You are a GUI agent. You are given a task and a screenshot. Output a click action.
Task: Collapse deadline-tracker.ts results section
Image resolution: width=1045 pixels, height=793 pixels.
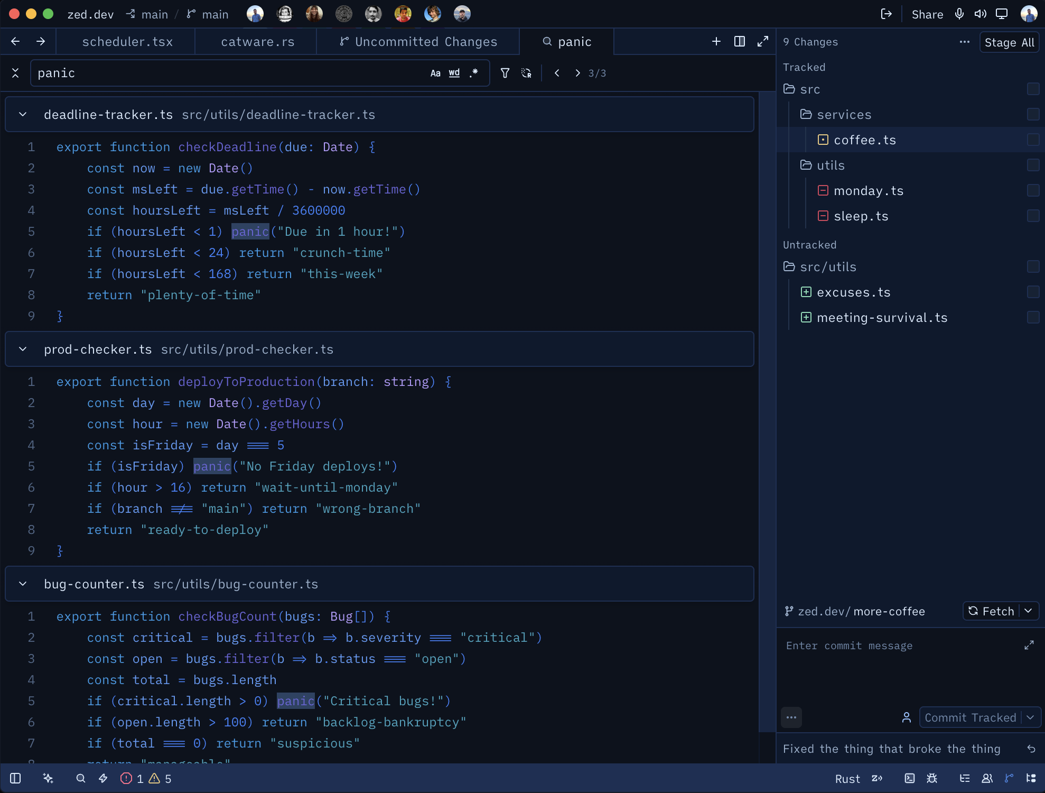23,115
